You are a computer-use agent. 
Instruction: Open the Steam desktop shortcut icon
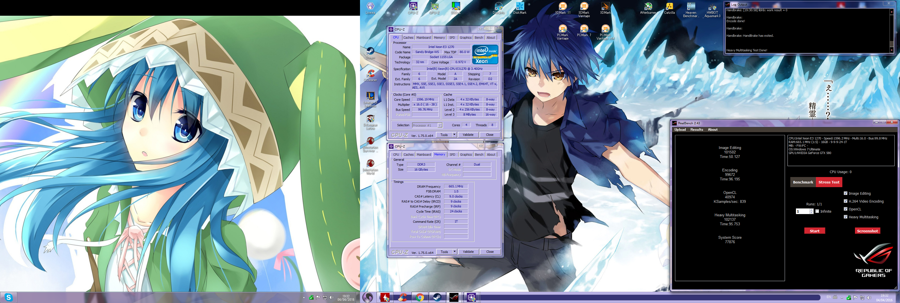click(x=370, y=53)
